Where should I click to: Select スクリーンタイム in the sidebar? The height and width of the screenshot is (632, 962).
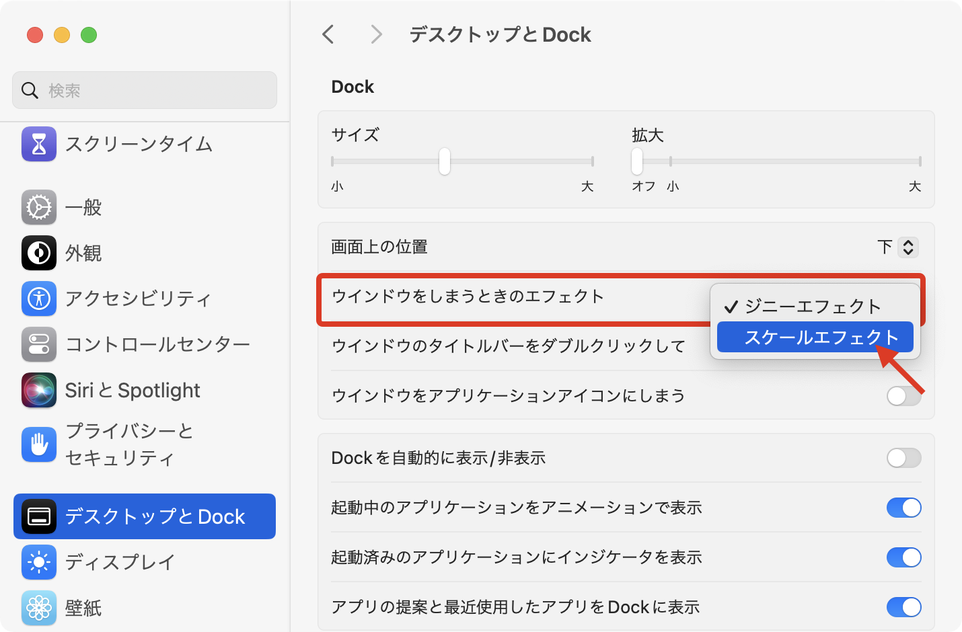point(145,144)
